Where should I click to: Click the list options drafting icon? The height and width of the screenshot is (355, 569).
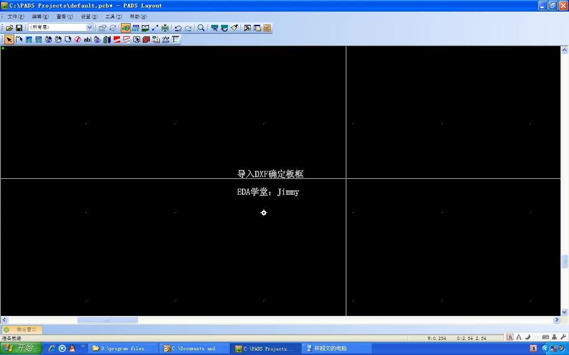[176, 39]
